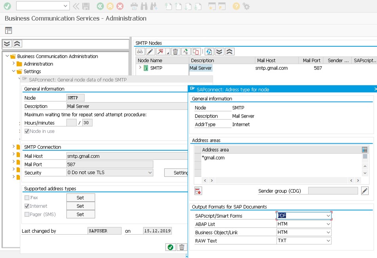Click pencil icon next to Sender group field
This screenshot has width=377, height=258.
pyautogui.click(x=365, y=191)
